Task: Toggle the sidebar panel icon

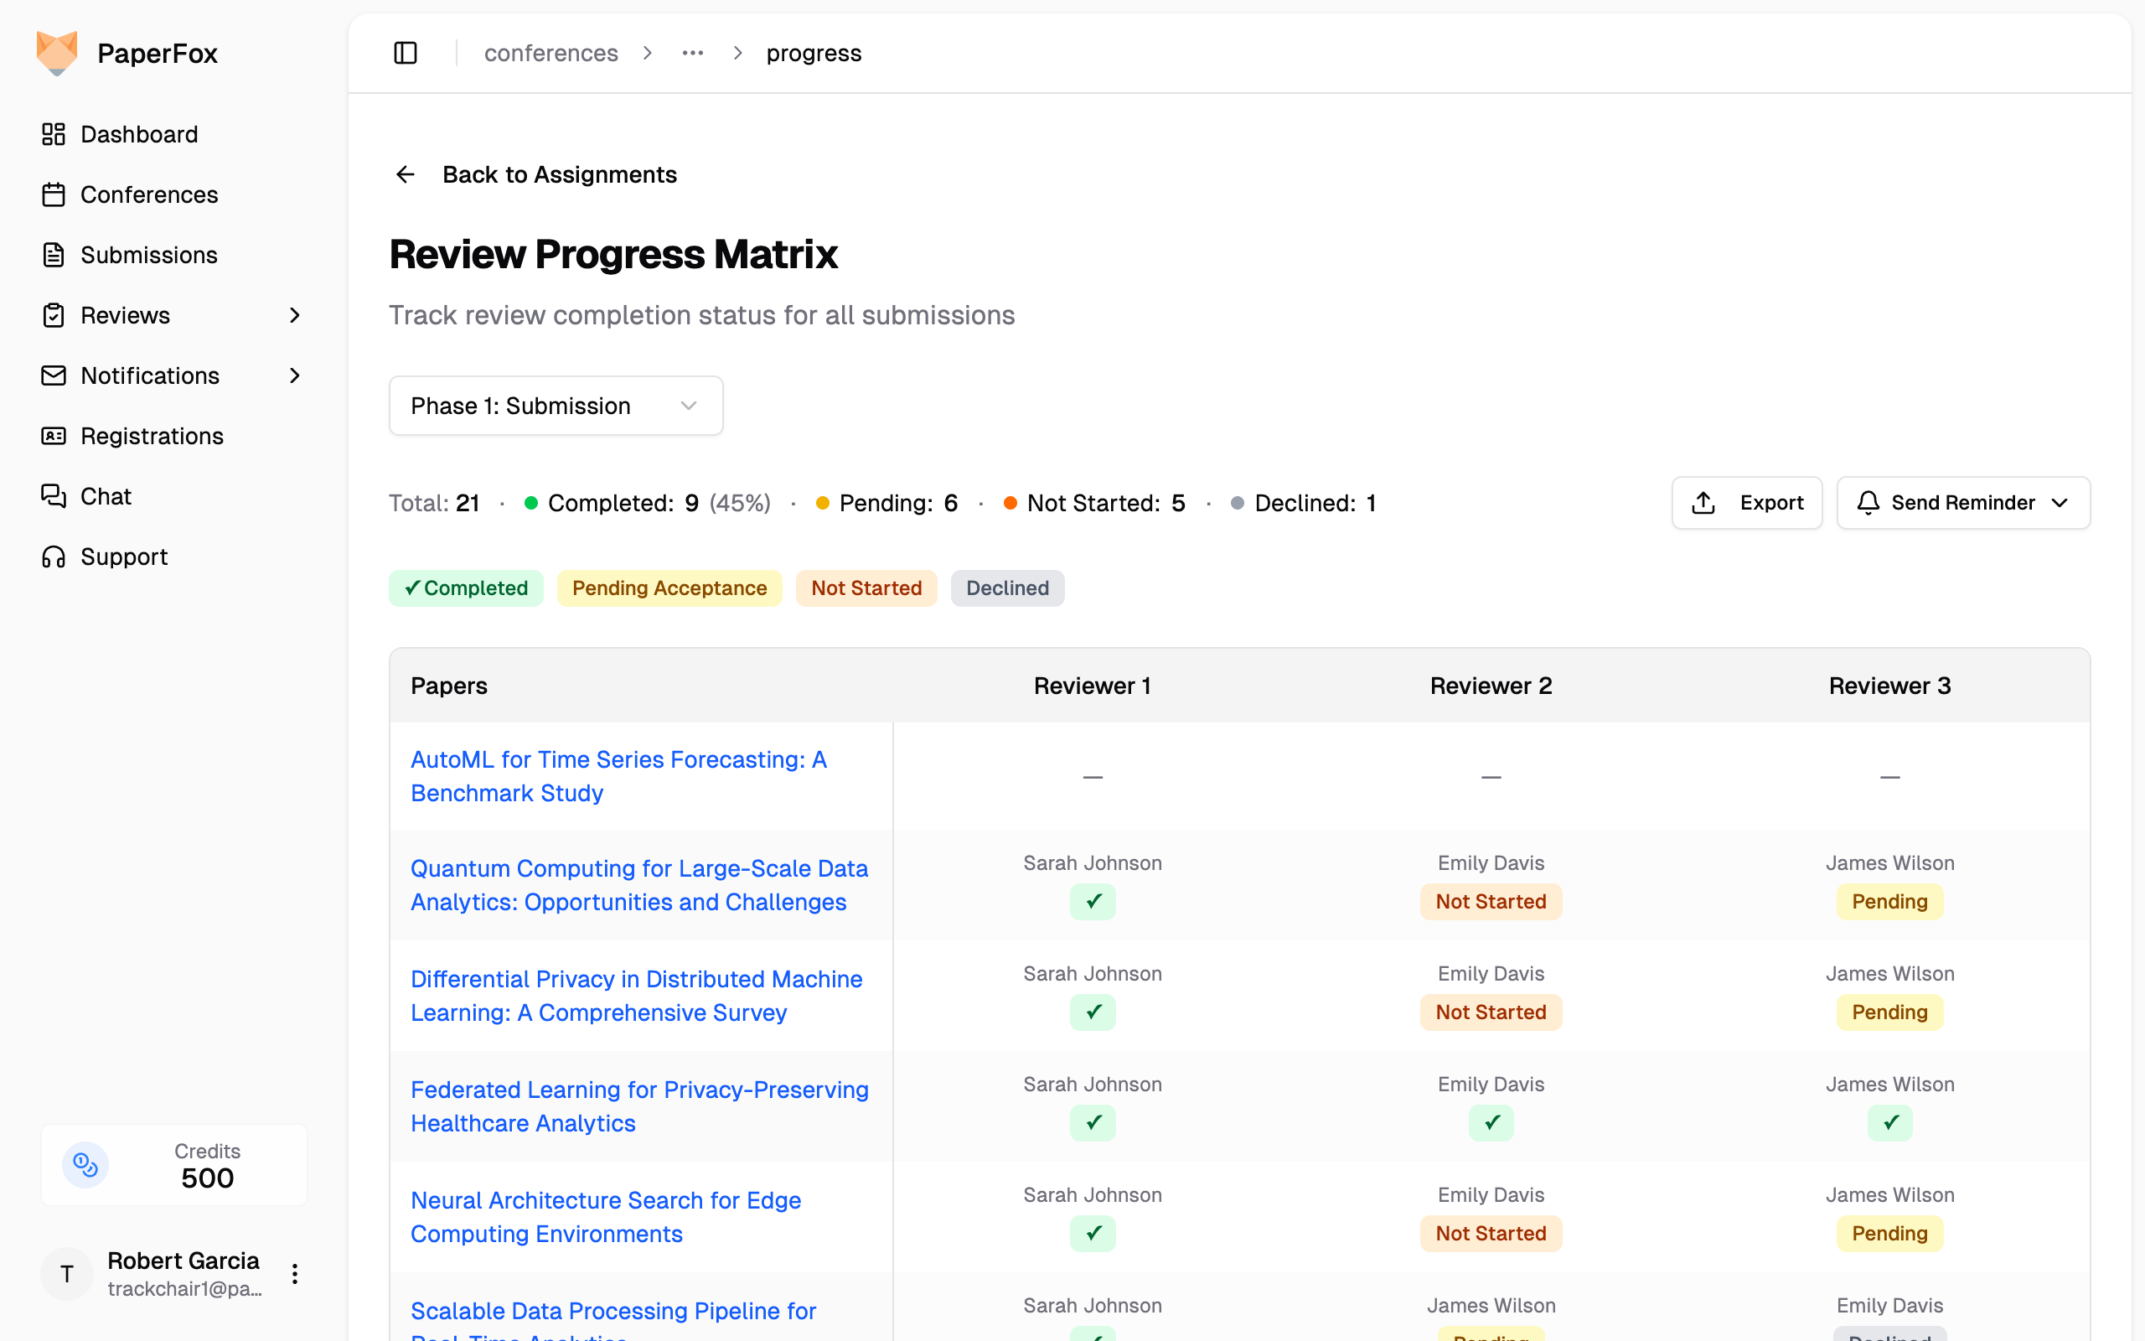Action: pos(405,53)
